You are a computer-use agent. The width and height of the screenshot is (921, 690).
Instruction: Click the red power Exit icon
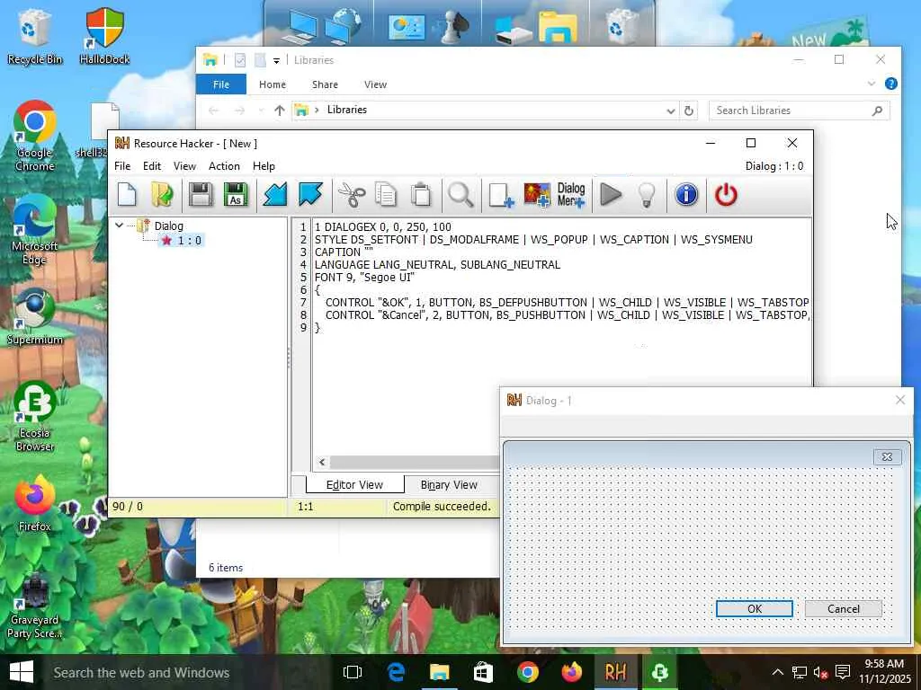tap(726, 195)
